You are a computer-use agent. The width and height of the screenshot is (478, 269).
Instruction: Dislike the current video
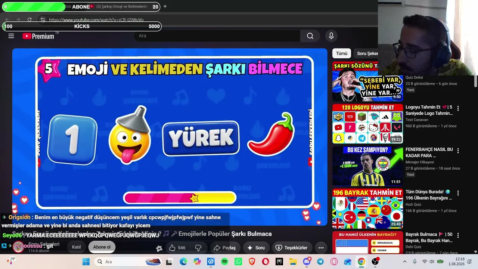point(198,248)
